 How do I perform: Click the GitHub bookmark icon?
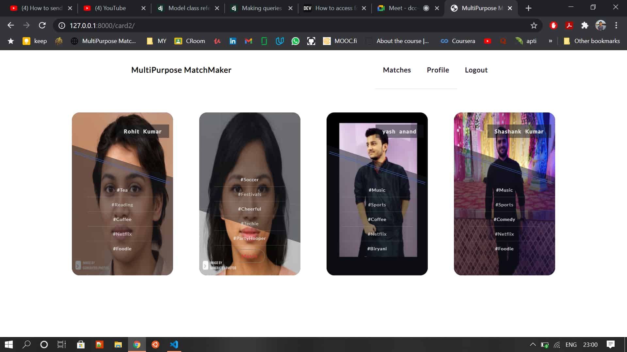[x=311, y=41]
